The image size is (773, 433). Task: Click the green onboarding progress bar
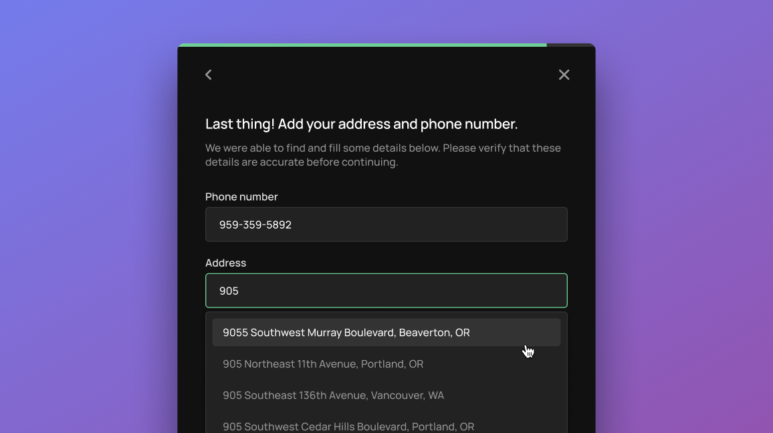point(362,45)
